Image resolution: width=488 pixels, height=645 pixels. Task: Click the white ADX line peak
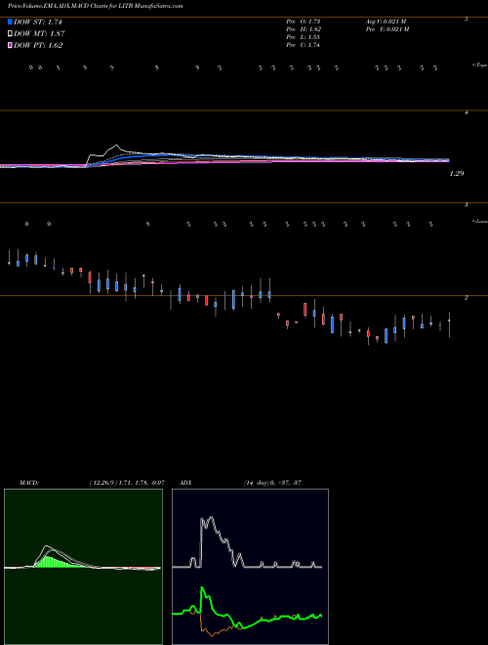point(211,518)
